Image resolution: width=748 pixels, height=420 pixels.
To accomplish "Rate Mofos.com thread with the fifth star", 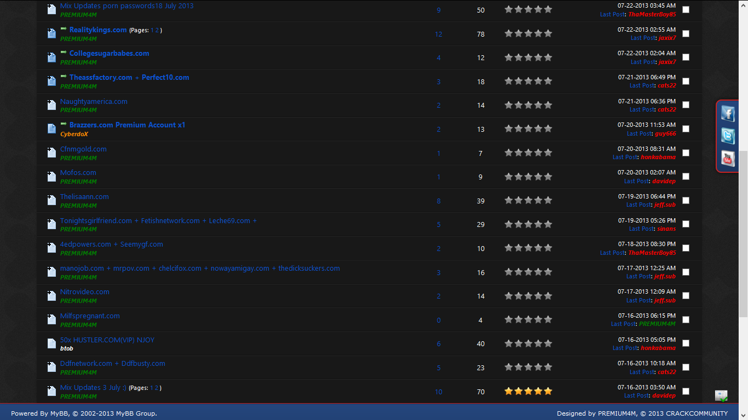I will pos(548,176).
